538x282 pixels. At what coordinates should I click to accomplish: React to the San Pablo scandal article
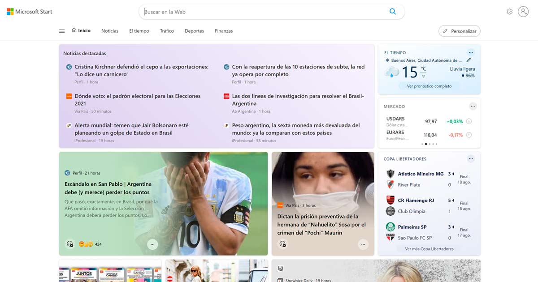point(70,244)
